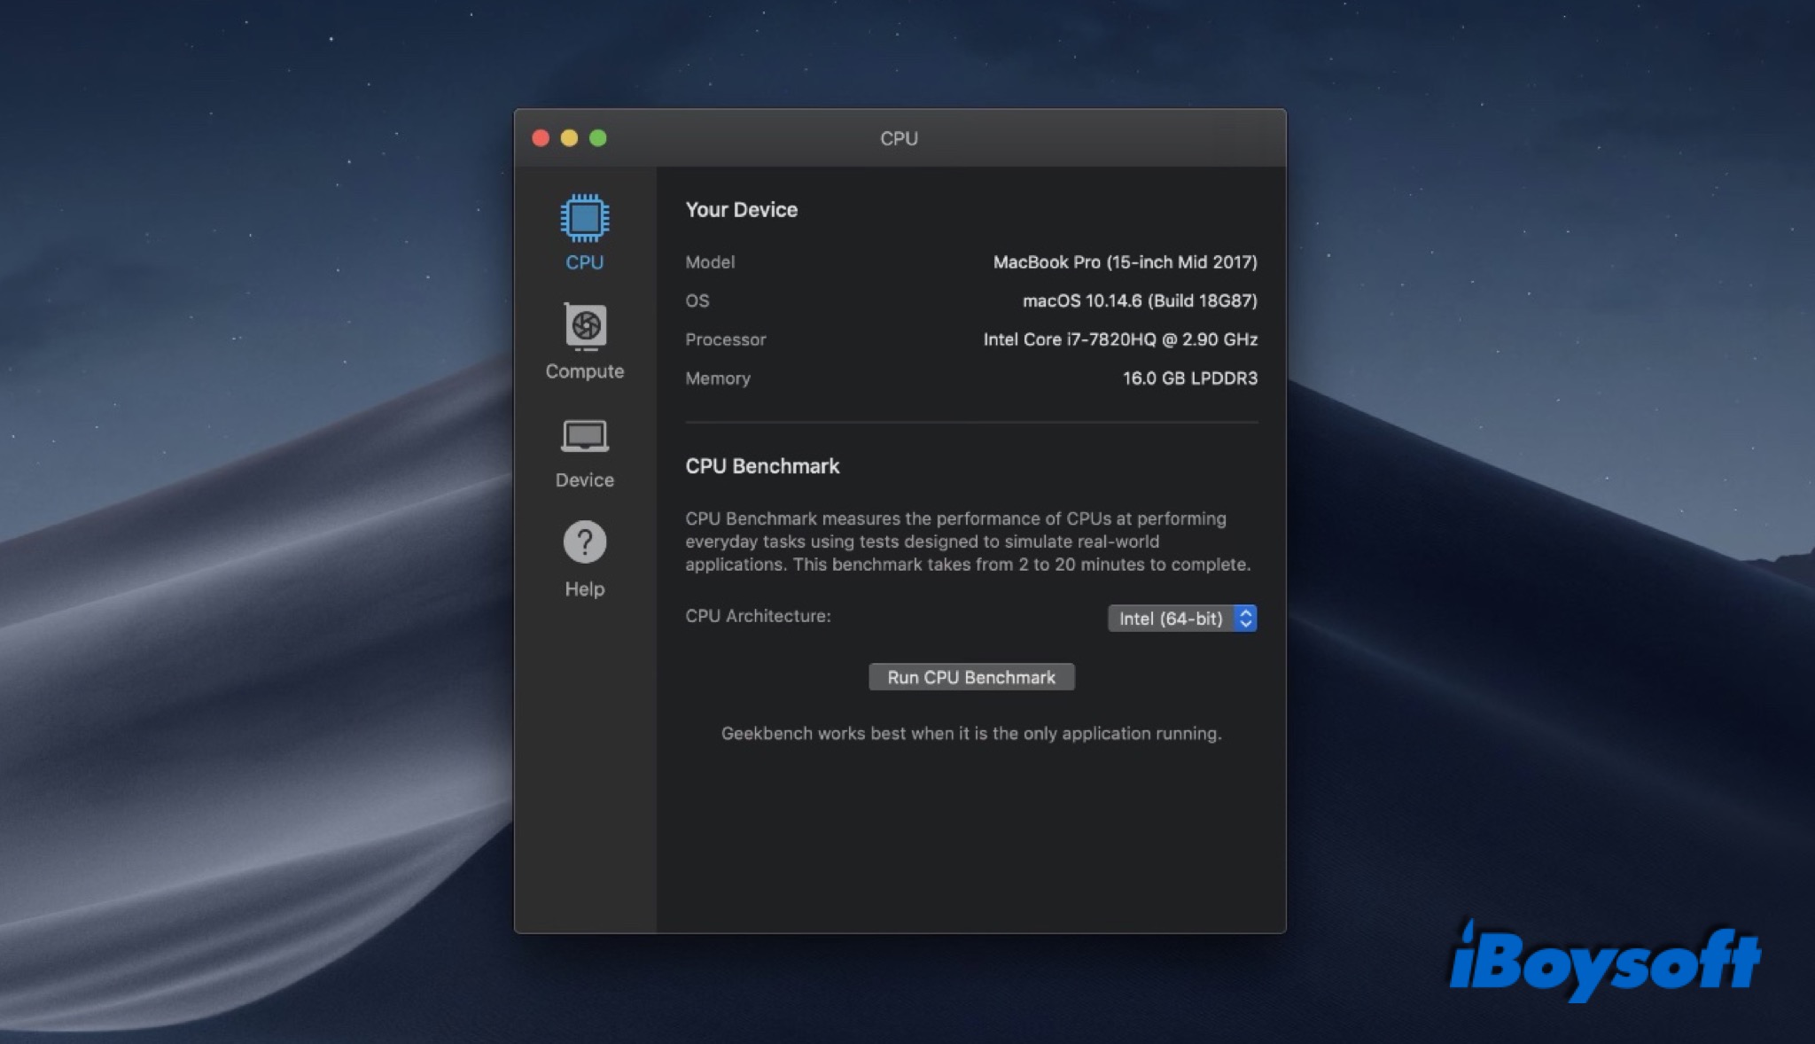
Task: Close the window with the red button
Action: [x=541, y=138]
